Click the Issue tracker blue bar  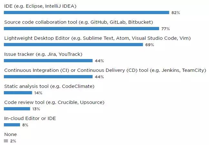click(x=48, y=61)
